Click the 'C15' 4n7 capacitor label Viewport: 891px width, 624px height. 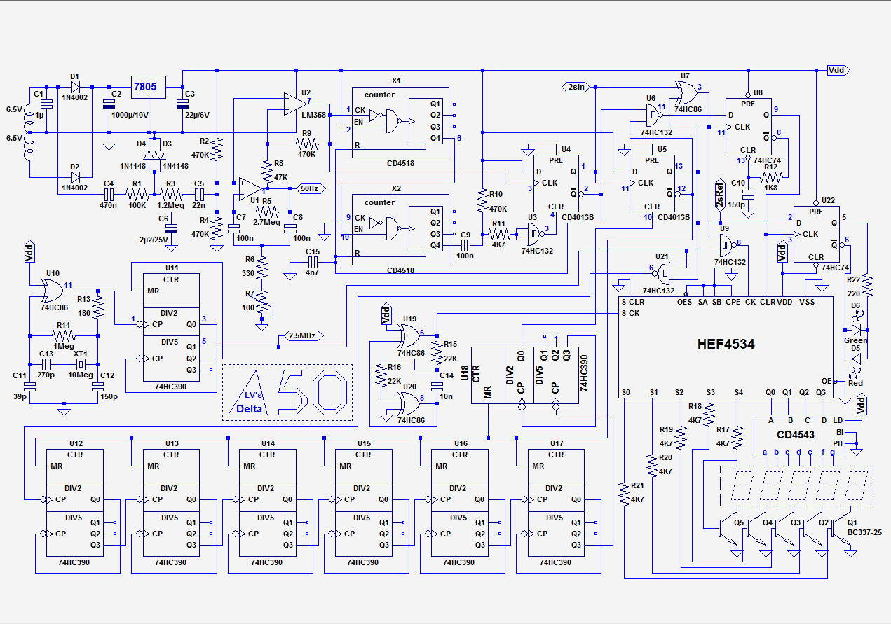tap(313, 251)
